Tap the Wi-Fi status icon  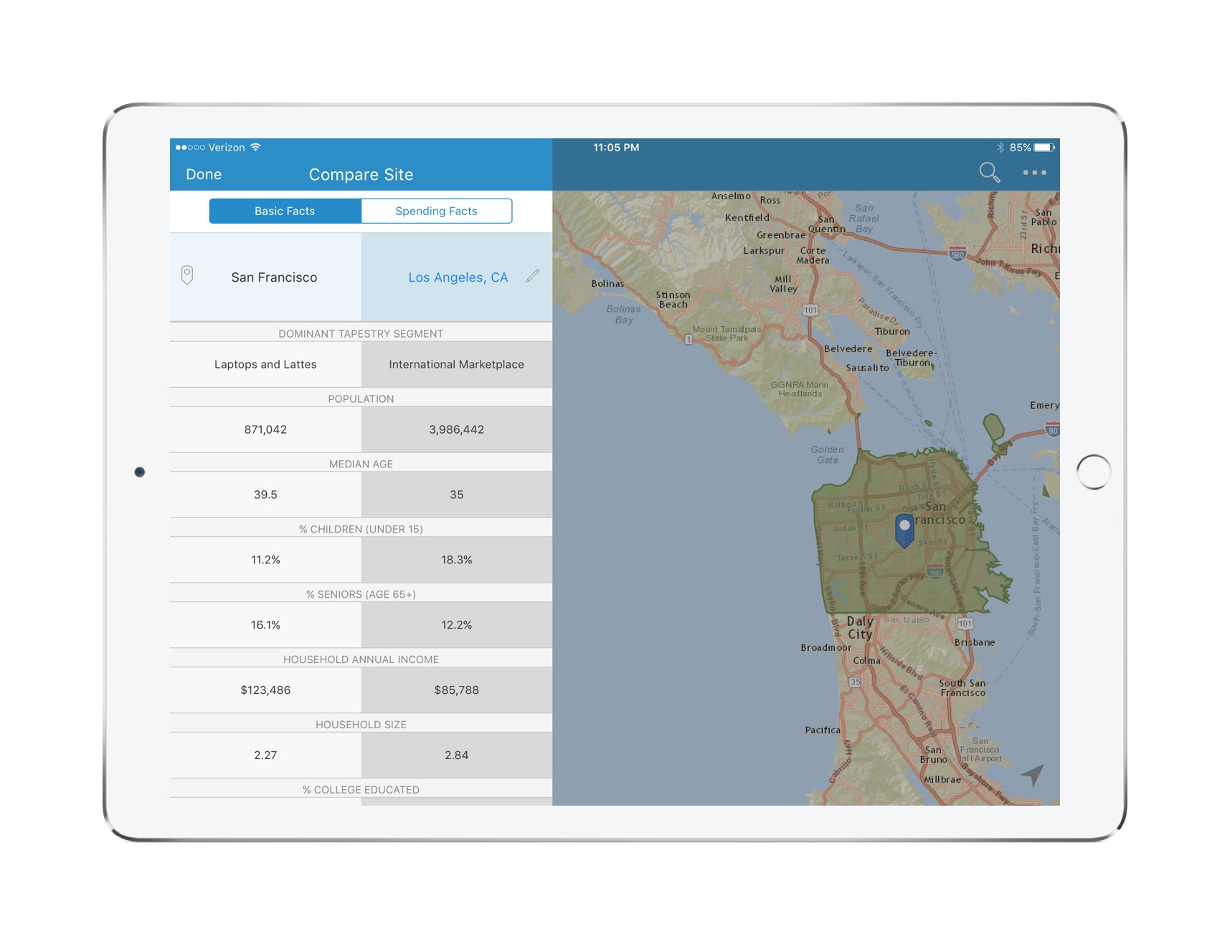(x=256, y=147)
